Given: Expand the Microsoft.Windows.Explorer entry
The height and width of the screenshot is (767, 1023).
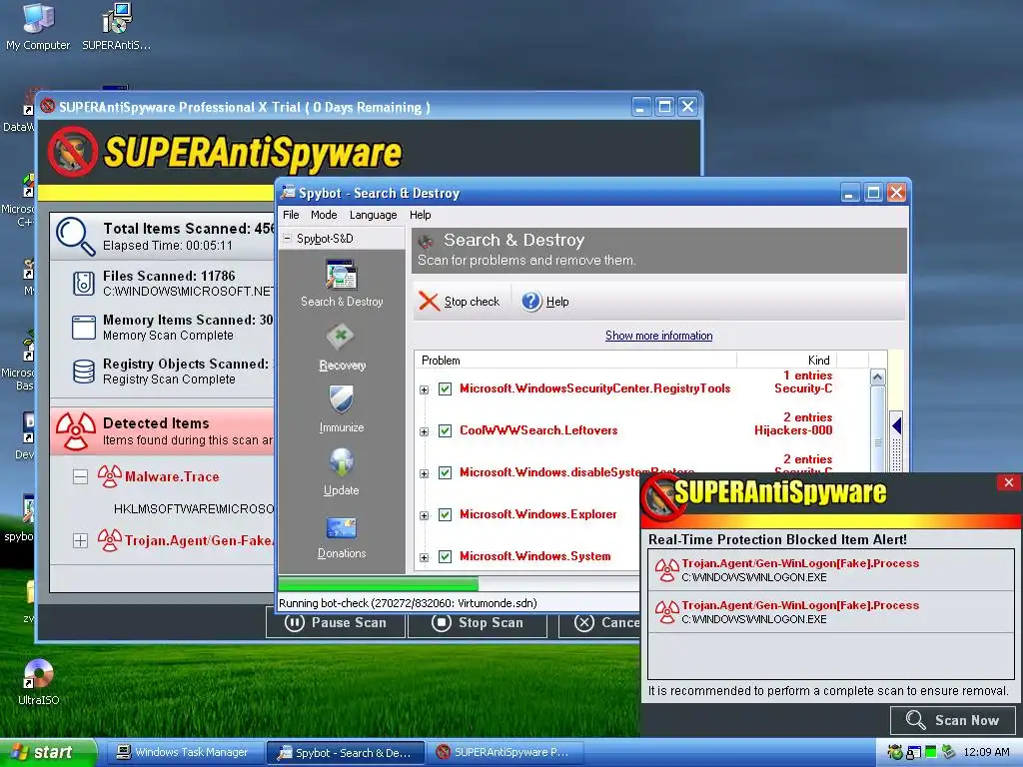Looking at the screenshot, I should [424, 515].
